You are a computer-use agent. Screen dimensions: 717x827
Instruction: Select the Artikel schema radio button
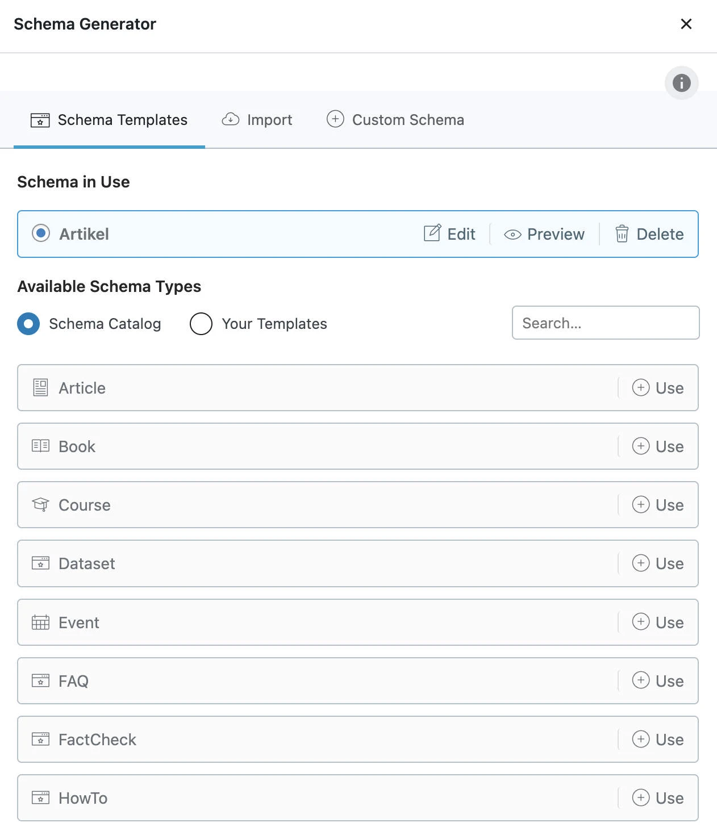41,233
